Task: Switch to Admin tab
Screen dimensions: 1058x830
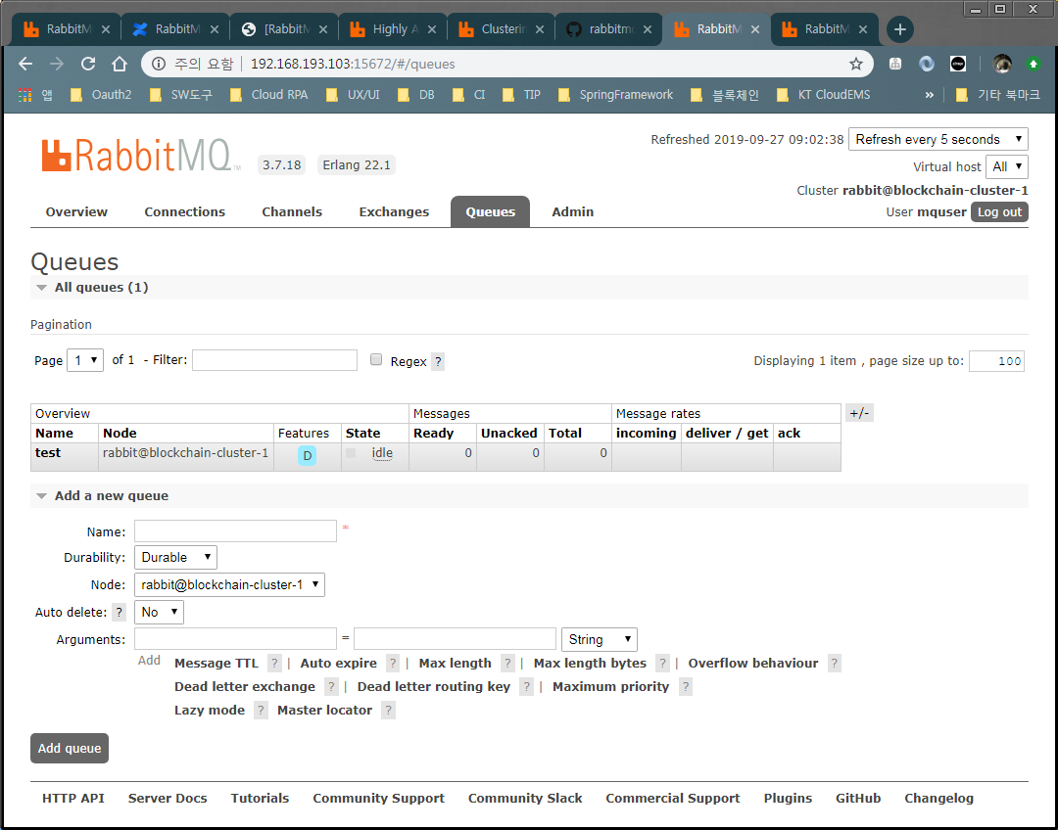Action: [573, 211]
